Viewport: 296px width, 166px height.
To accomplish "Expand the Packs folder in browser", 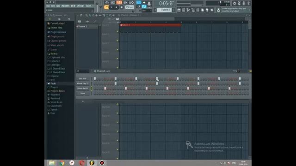I will pyautogui.click(x=53, y=83).
